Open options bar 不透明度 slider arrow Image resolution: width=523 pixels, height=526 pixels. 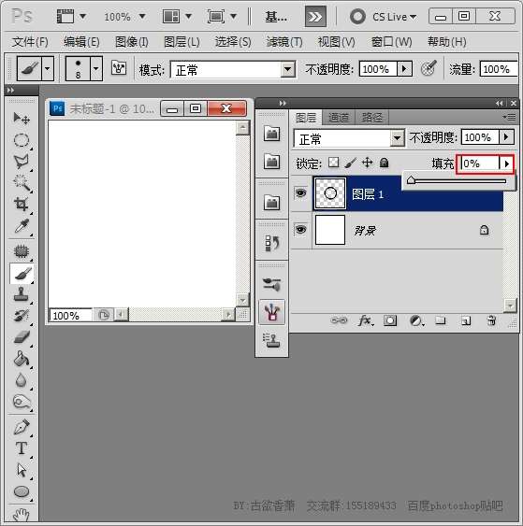[x=404, y=69]
